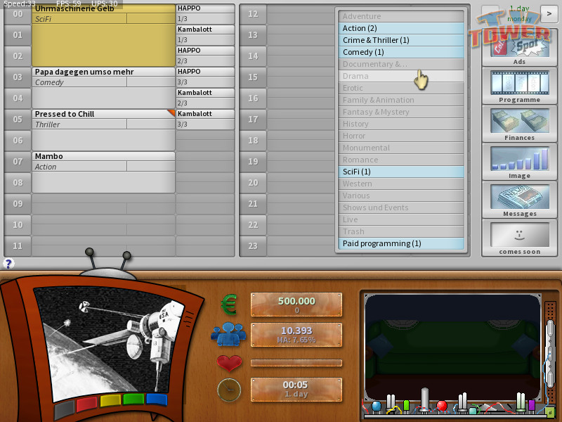Click the comes soon smiley button
562x422 pixels.
(x=519, y=238)
